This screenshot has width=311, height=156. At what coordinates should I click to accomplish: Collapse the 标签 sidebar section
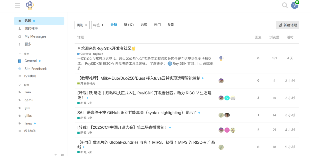tap(26, 85)
